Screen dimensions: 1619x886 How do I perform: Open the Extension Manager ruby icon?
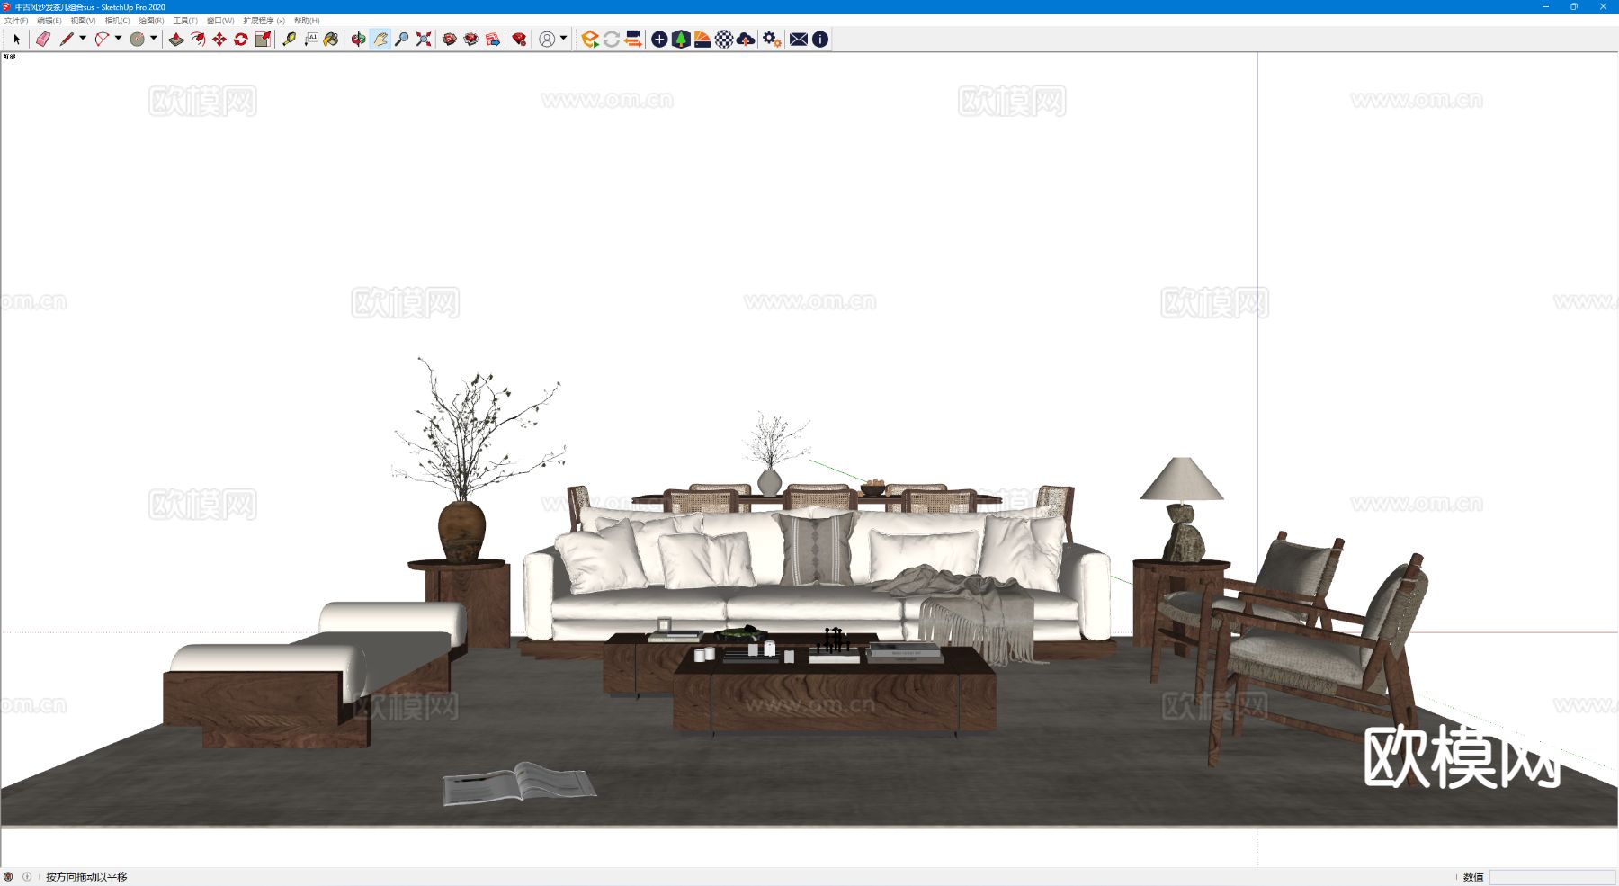(x=519, y=40)
